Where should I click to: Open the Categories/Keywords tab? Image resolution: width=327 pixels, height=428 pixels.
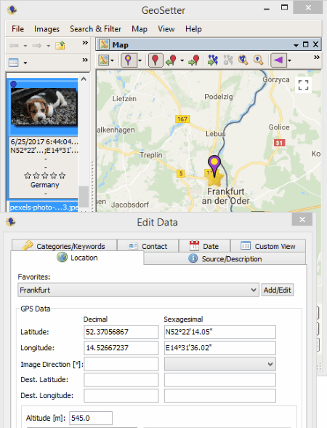[x=65, y=246]
